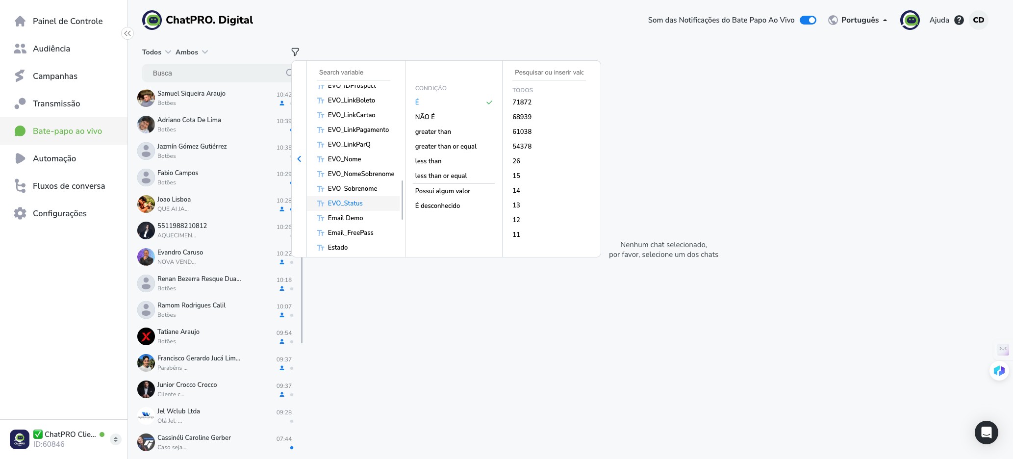Viewport: 1013px width, 459px height.
Task: Open the chat support widget button
Action: click(987, 433)
